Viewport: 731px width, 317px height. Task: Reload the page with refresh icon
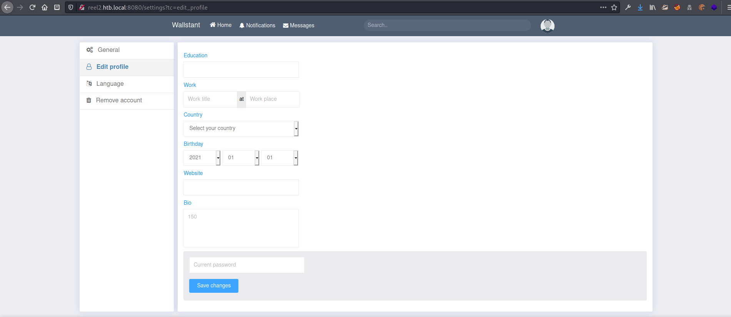coord(32,7)
